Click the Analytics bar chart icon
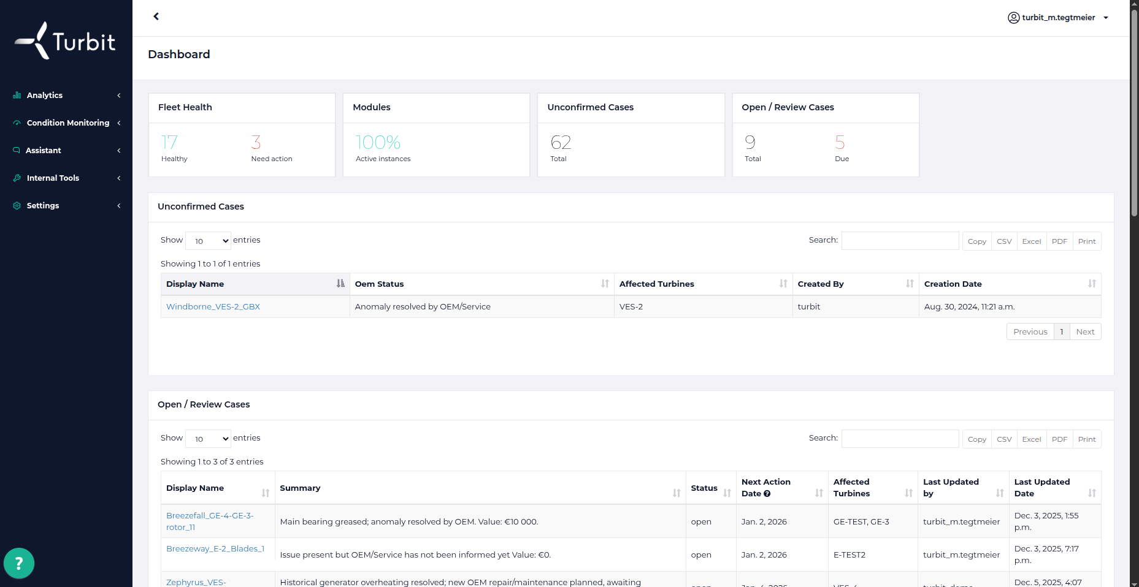 17,96
